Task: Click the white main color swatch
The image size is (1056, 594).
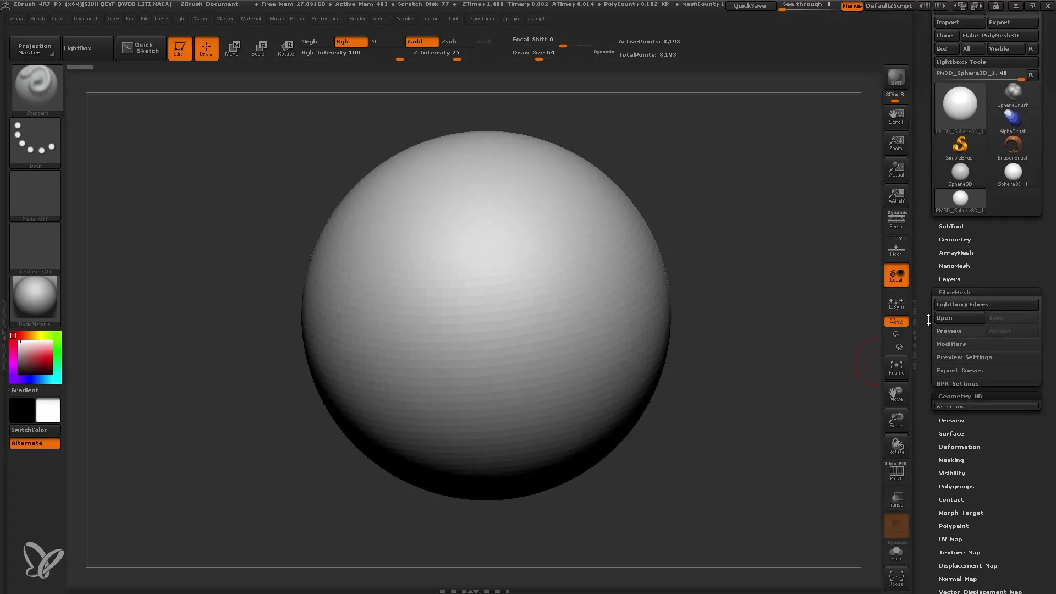Action: 48,410
